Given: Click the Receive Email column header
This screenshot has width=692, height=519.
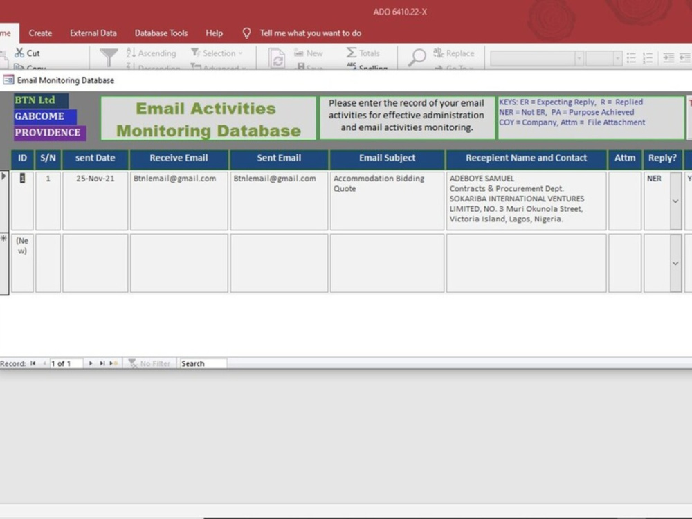Looking at the screenshot, I should coord(179,158).
